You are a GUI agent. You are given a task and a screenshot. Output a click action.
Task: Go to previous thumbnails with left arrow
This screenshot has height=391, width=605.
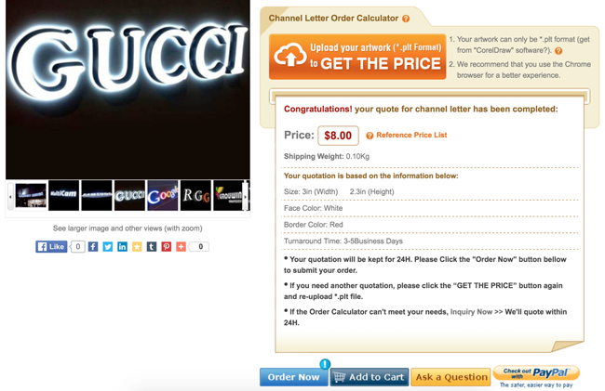point(10,196)
